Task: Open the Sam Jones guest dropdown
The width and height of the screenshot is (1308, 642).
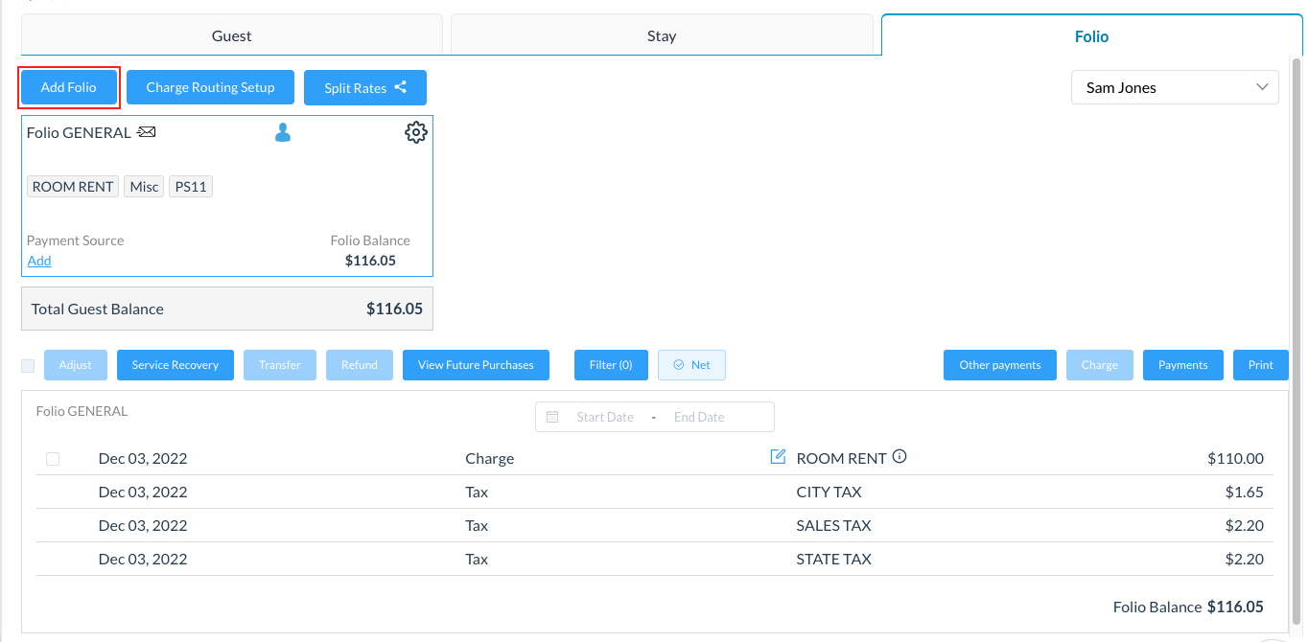Action: (1175, 87)
